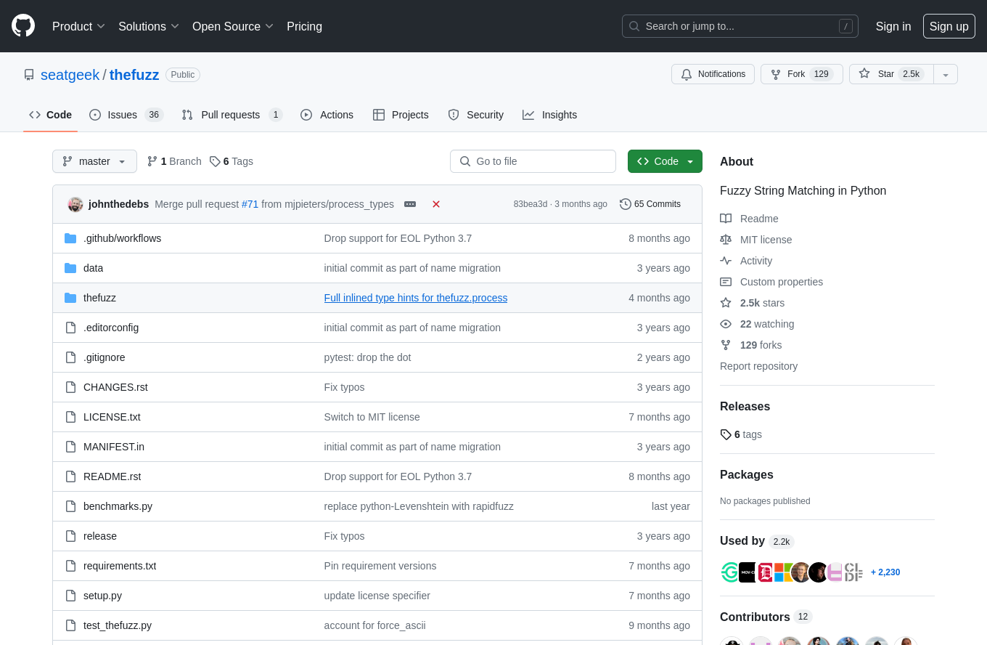Image resolution: width=987 pixels, height=645 pixels.
Task: Click the 6 Tags link near branch selector
Action: (232, 161)
